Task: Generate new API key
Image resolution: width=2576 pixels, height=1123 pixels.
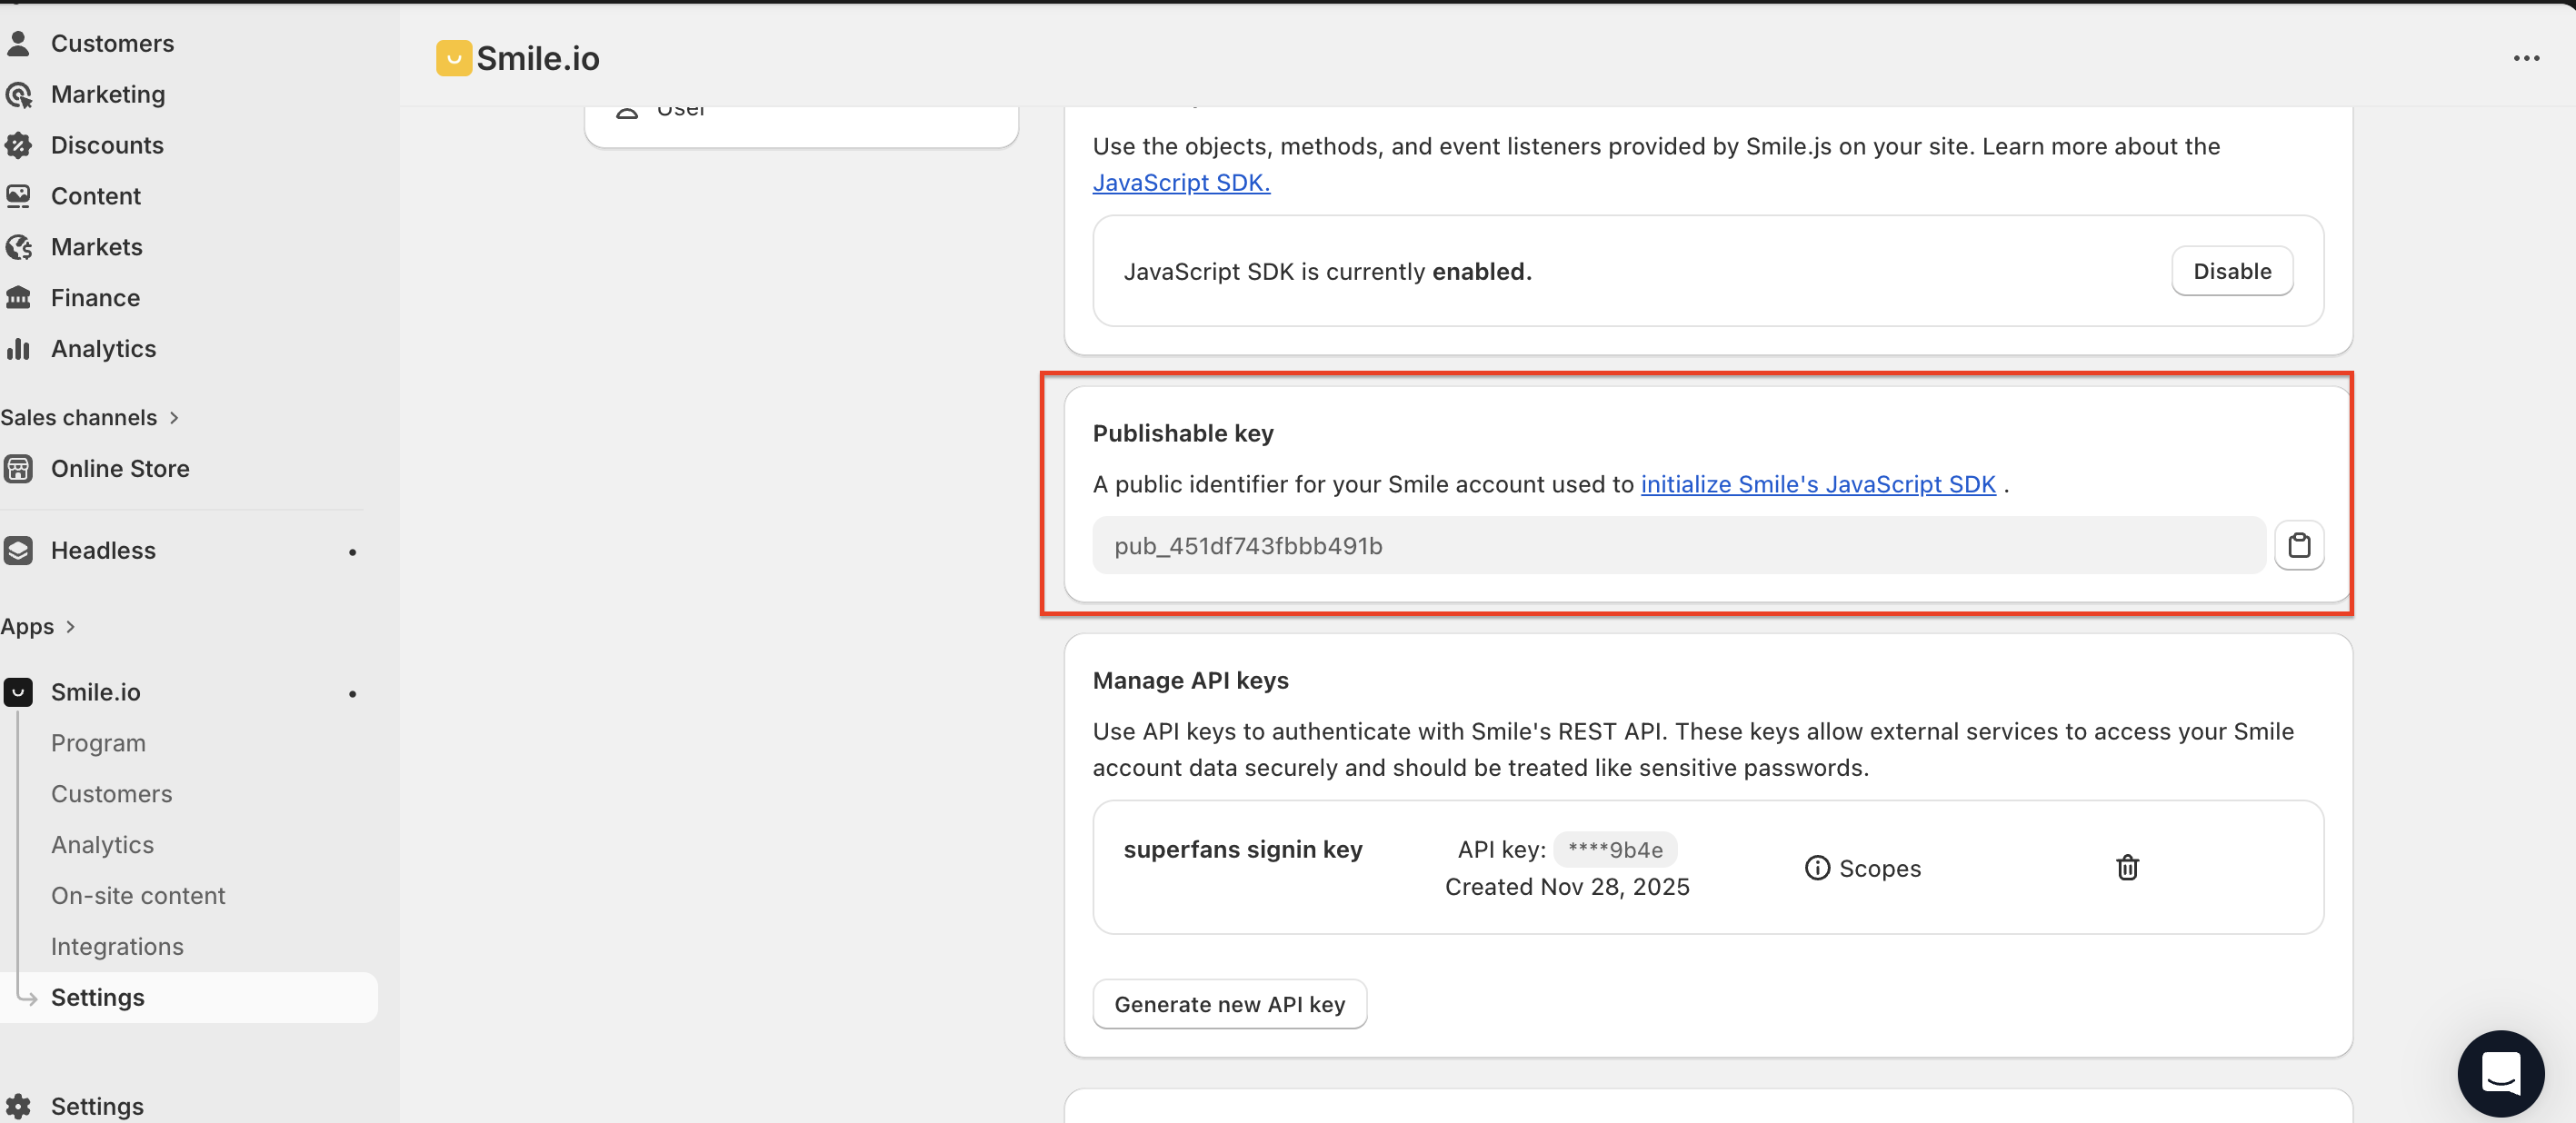Action: pos(1228,1003)
